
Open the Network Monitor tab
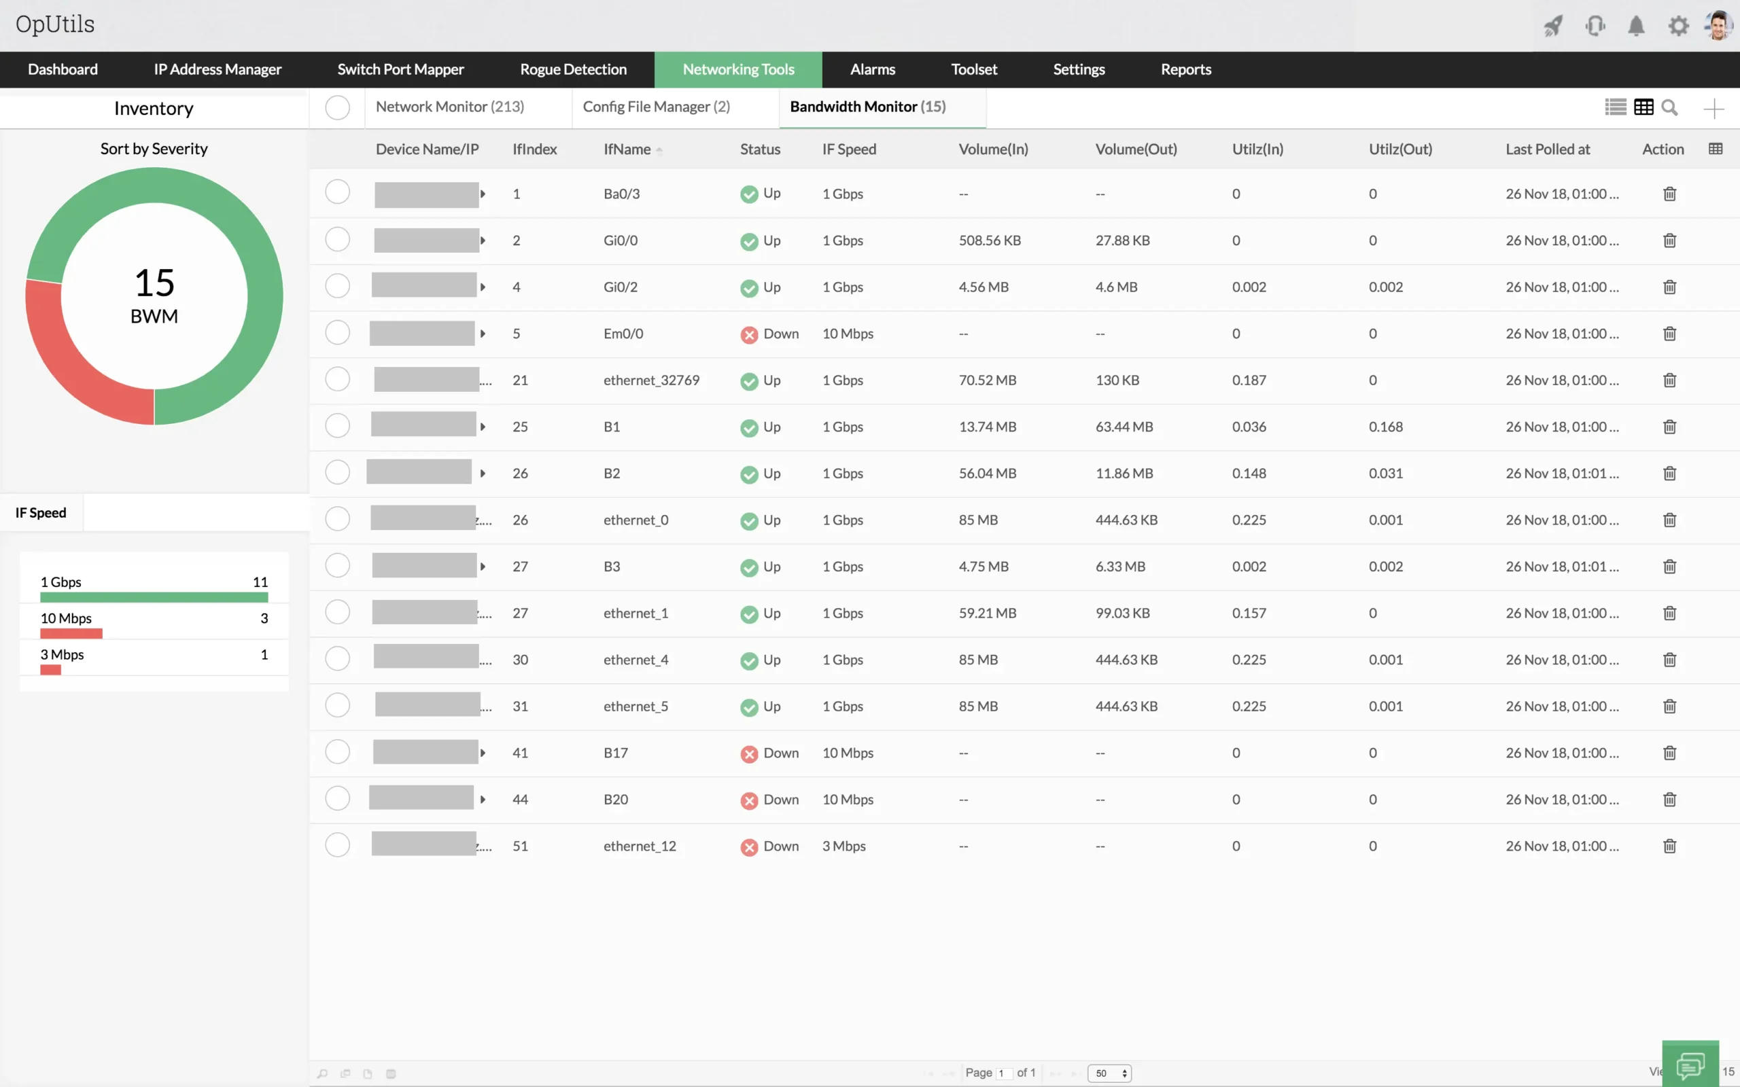(x=450, y=105)
